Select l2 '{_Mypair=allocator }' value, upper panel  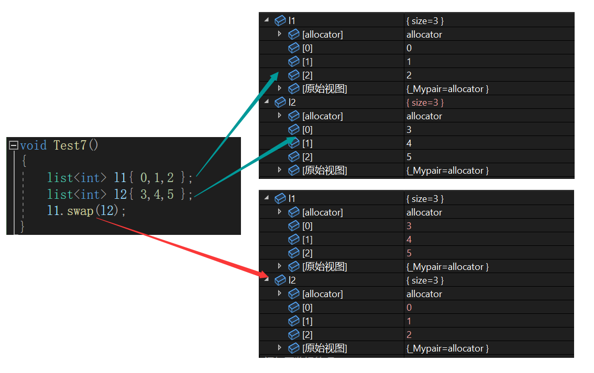447,171
